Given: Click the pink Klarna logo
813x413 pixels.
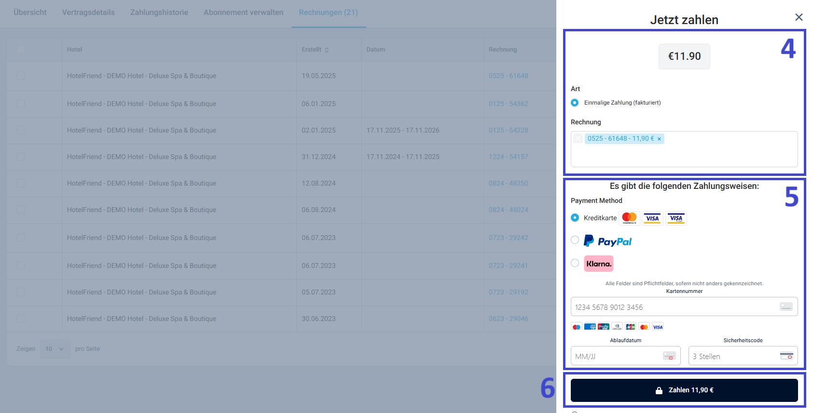Looking at the screenshot, I should pyautogui.click(x=599, y=264).
